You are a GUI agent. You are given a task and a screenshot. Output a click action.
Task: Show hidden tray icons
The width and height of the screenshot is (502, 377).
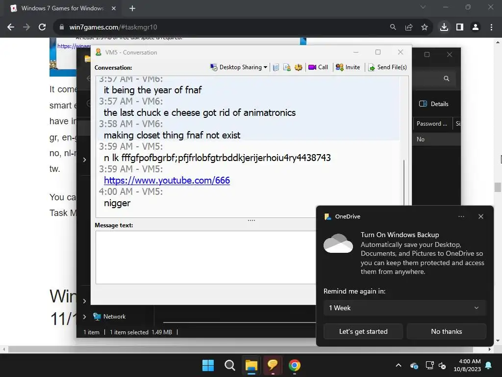pos(399,365)
